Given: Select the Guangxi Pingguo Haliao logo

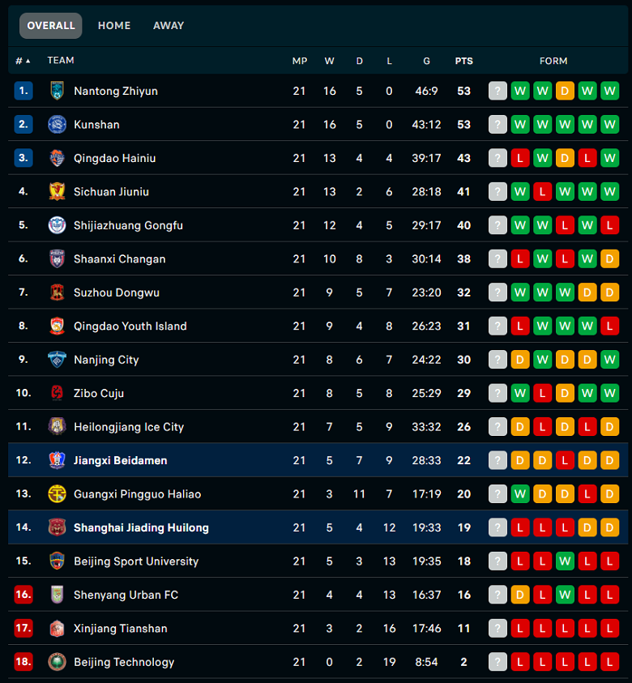Looking at the screenshot, I should point(57,494).
